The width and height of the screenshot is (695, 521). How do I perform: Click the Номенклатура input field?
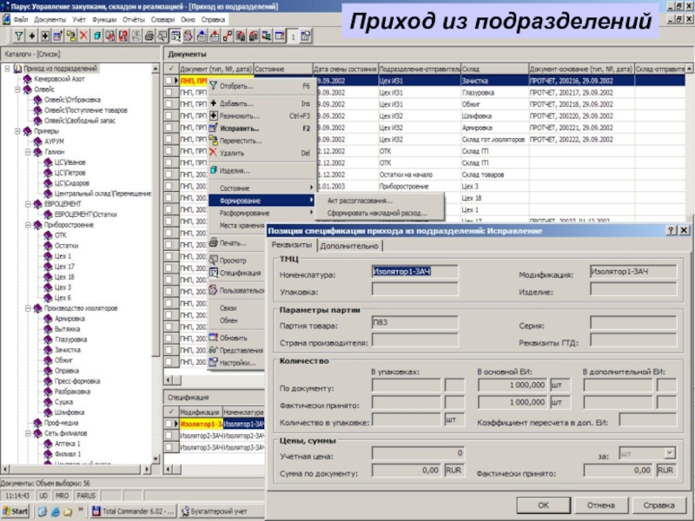pyautogui.click(x=402, y=273)
